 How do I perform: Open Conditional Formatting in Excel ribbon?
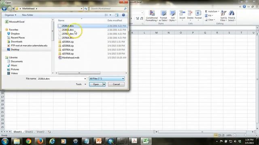[x=152, y=16]
